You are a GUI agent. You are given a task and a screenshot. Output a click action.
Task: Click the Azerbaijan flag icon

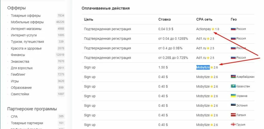233,77
